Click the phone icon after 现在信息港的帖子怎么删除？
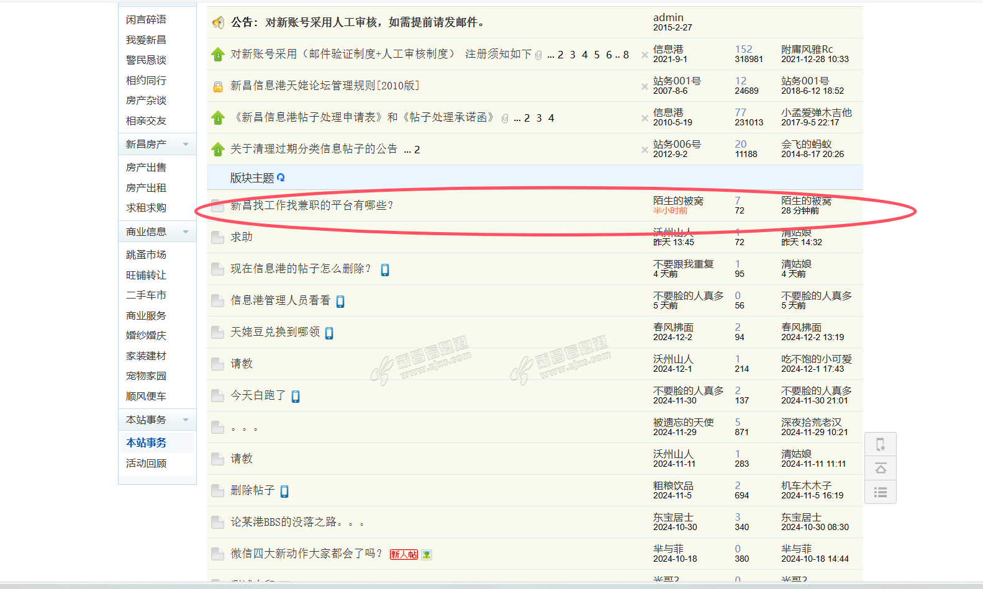983x589 pixels. point(385,269)
